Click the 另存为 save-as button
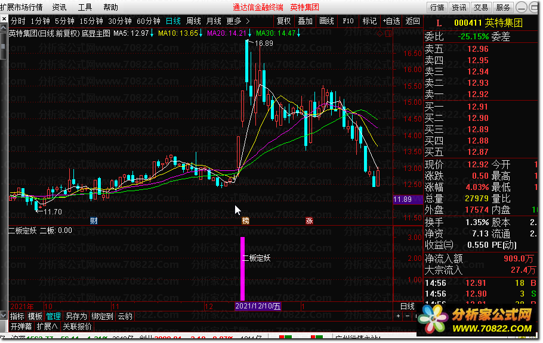The width and height of the screenshot is (543, 343). pyautogui.click(x=76, y=316)
